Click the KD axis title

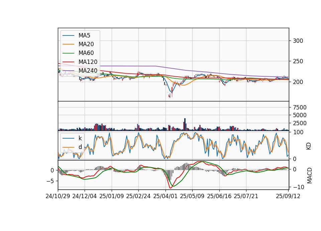click(309, 146)
